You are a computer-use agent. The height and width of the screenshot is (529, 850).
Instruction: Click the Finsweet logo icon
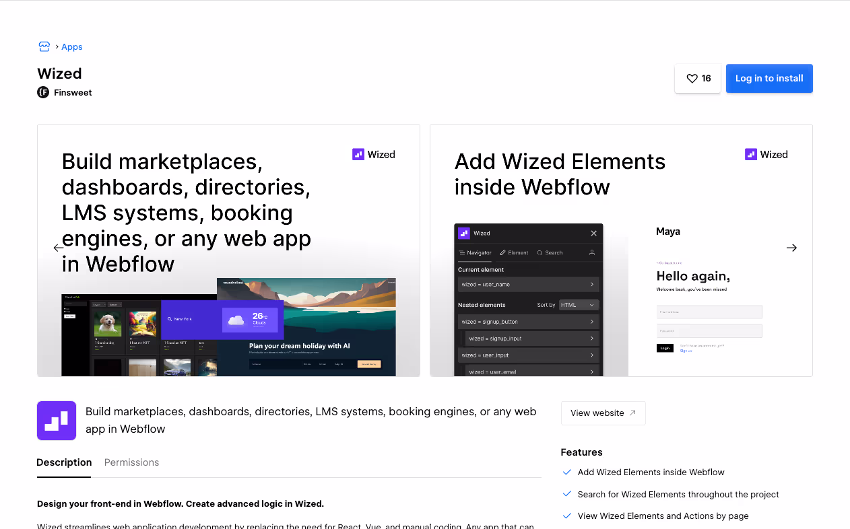tap(43, 92)
